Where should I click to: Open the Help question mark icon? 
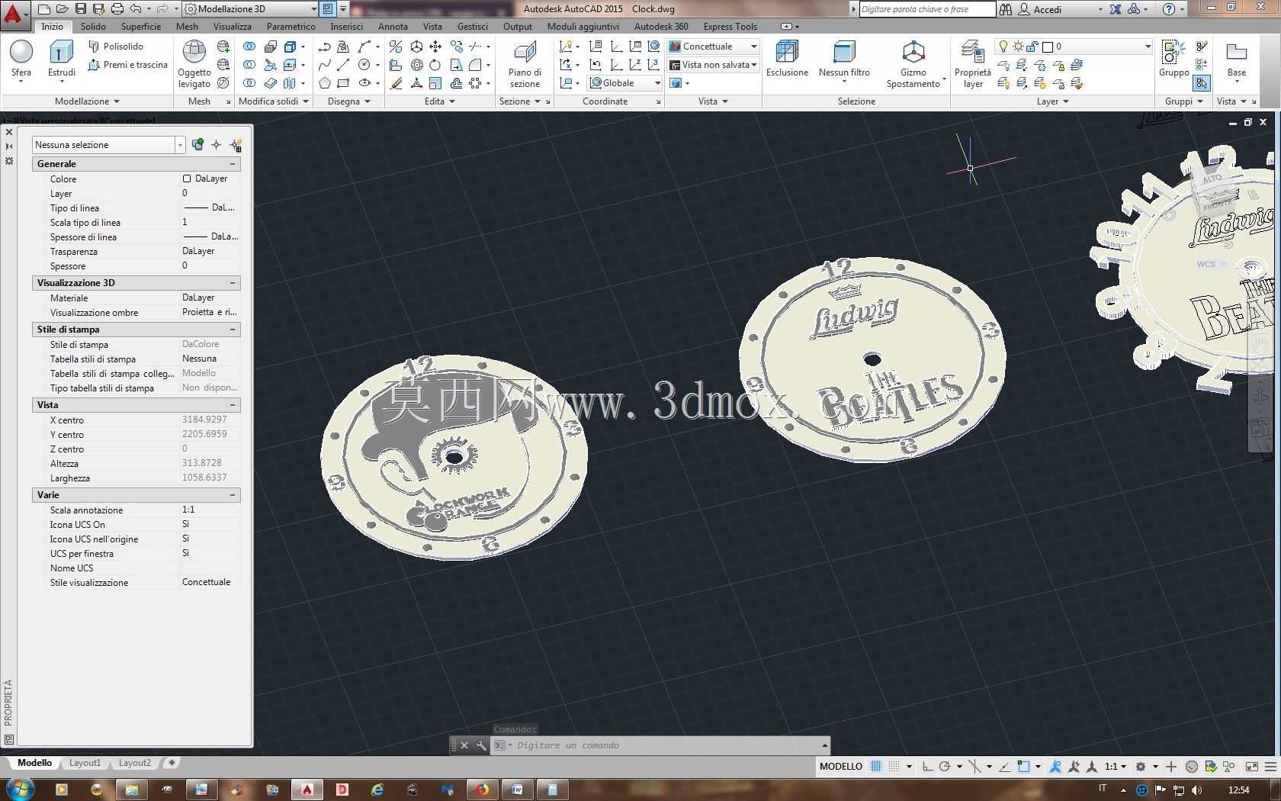1169,9
